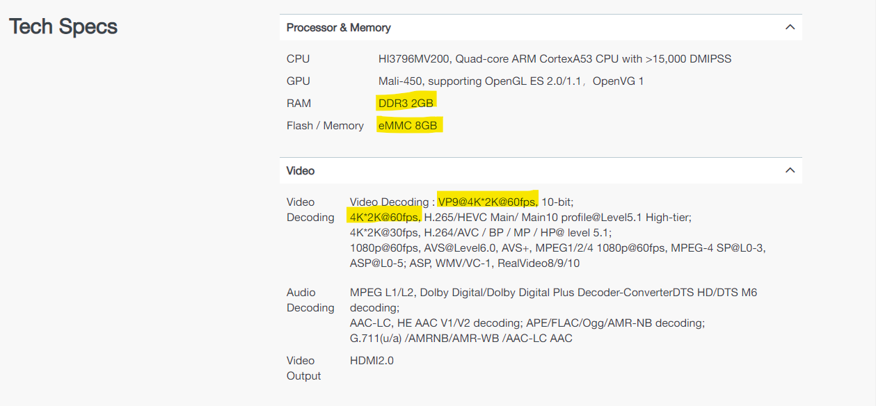Click the Video Decoding label
Viewport: 876px width, 406px height.
point(310,210)
